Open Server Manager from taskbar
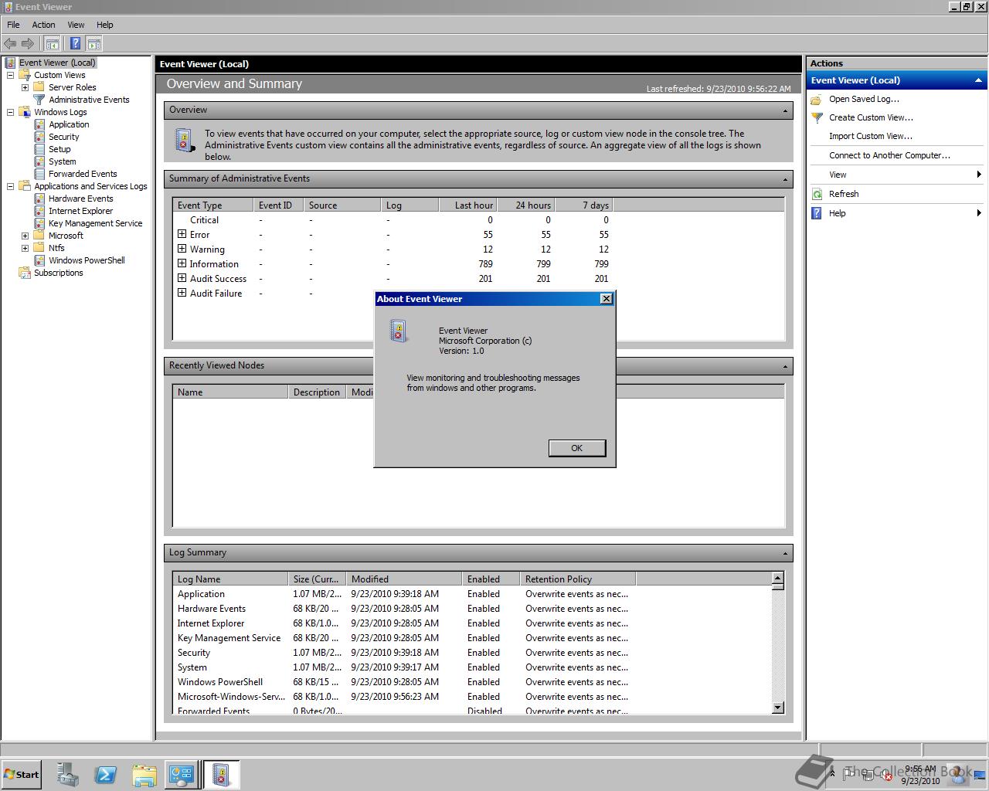Viewport: 989px width, 791px height. tap(68, 774)
